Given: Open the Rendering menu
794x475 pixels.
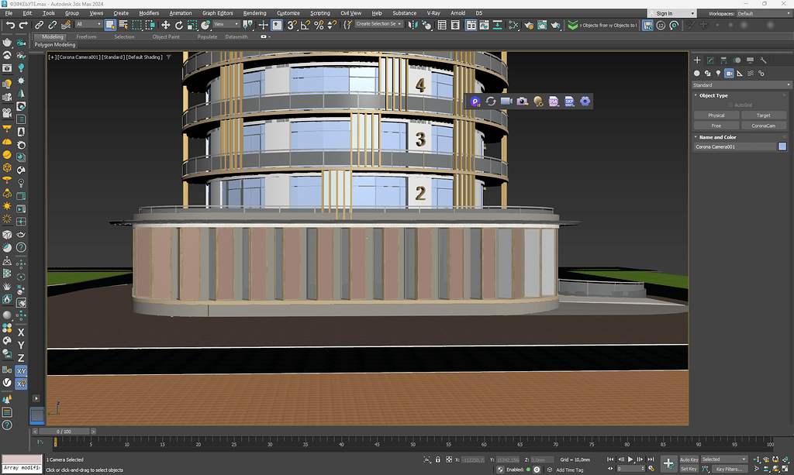Looking at the screenshot, I should 255,12.
